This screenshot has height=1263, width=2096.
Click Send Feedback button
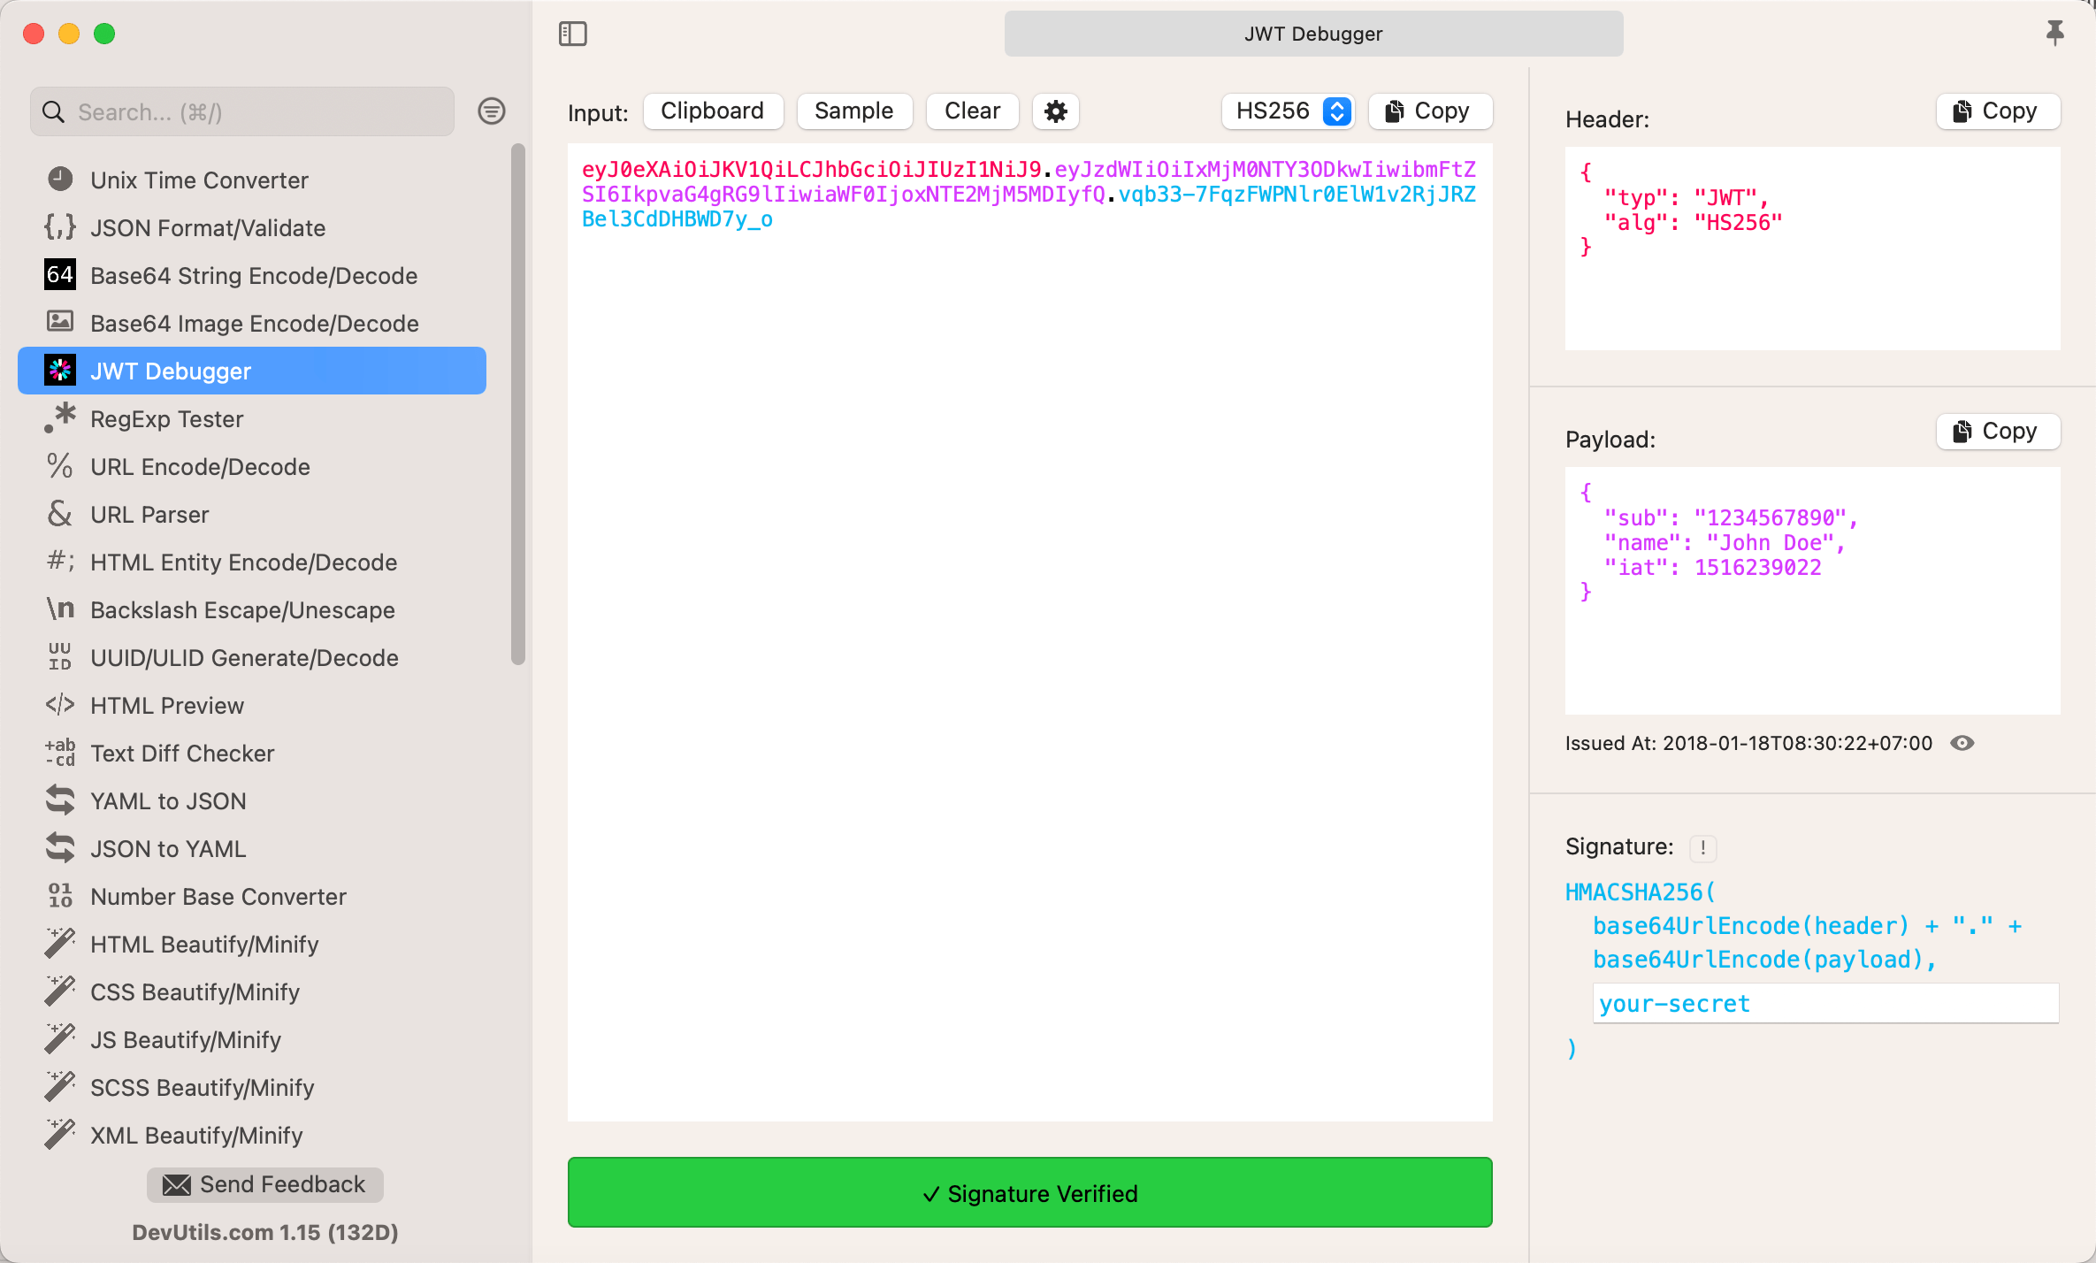click(265, 1184)
